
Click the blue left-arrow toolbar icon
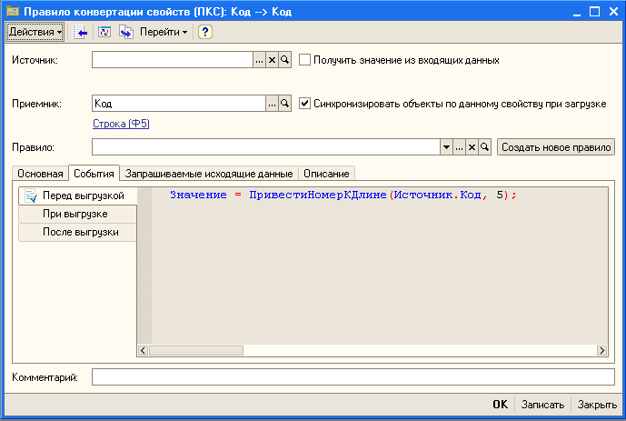coord(81,32)
